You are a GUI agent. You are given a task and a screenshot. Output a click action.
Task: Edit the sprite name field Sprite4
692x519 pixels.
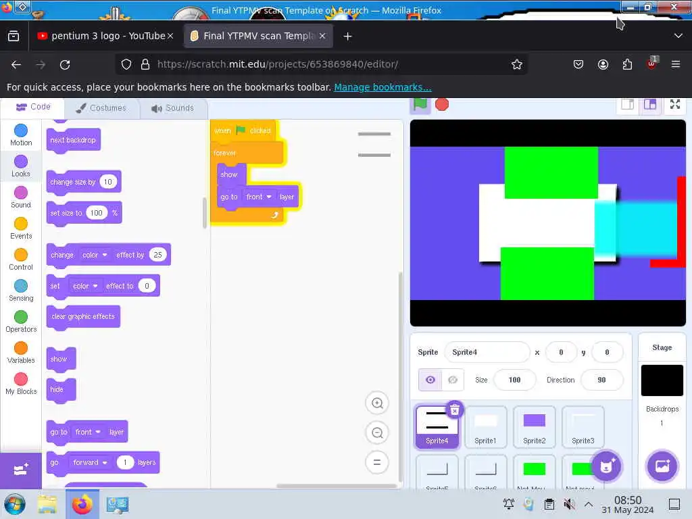(487, 352)
